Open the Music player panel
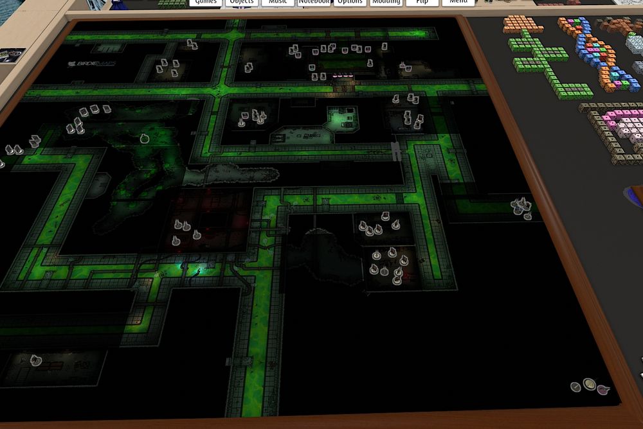 278,3
